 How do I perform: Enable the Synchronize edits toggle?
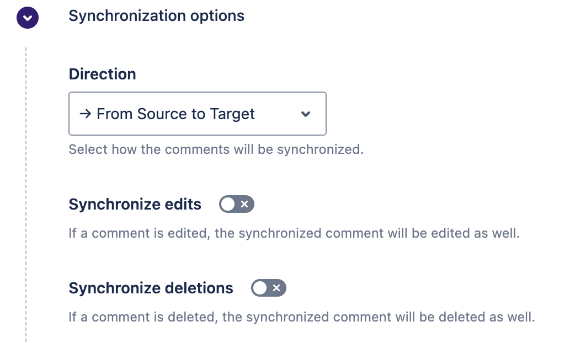237,205
